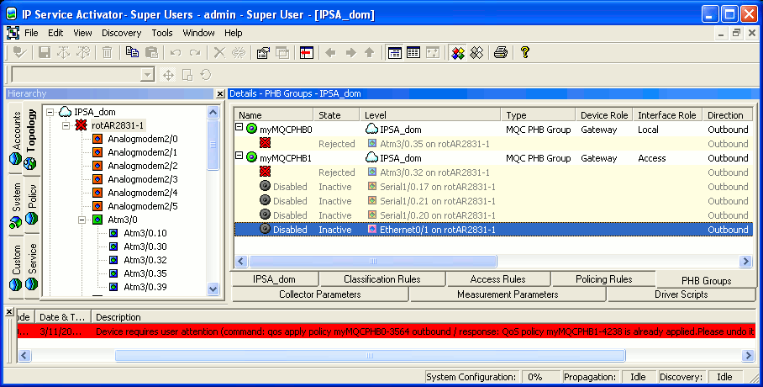Click the Undo toolbar icon

[x=176, y=52]
